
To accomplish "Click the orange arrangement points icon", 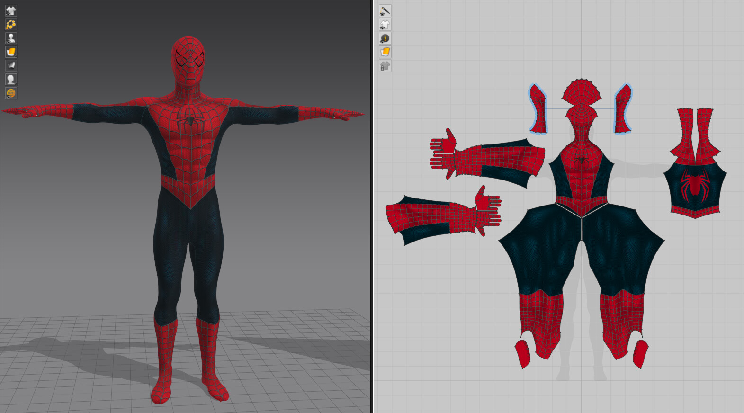I will [x=11, y=24].
